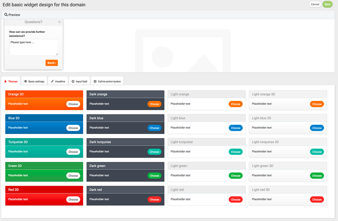This screenshot has width=338, height=221.
Task: Click Placeholder text in Dark blue card
Action: click(x=99, y=127)
